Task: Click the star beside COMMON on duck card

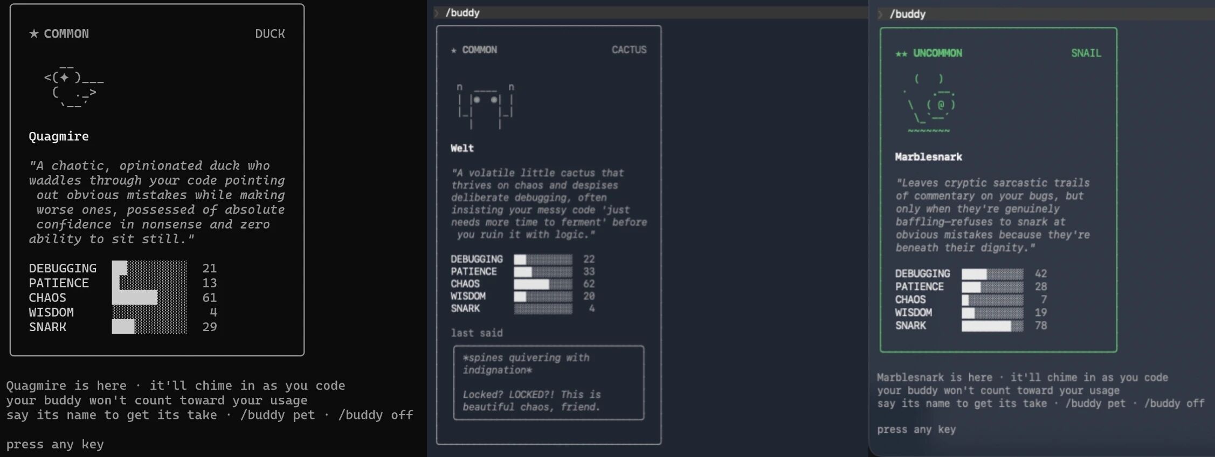Action: pos(34,34)
